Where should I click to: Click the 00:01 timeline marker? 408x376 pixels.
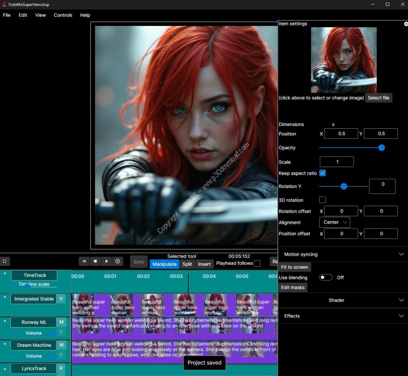pos(110,276)
